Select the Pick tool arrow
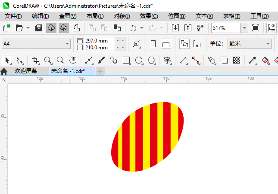The width and height of the screenshot is (278, 194). pos(7,61)
